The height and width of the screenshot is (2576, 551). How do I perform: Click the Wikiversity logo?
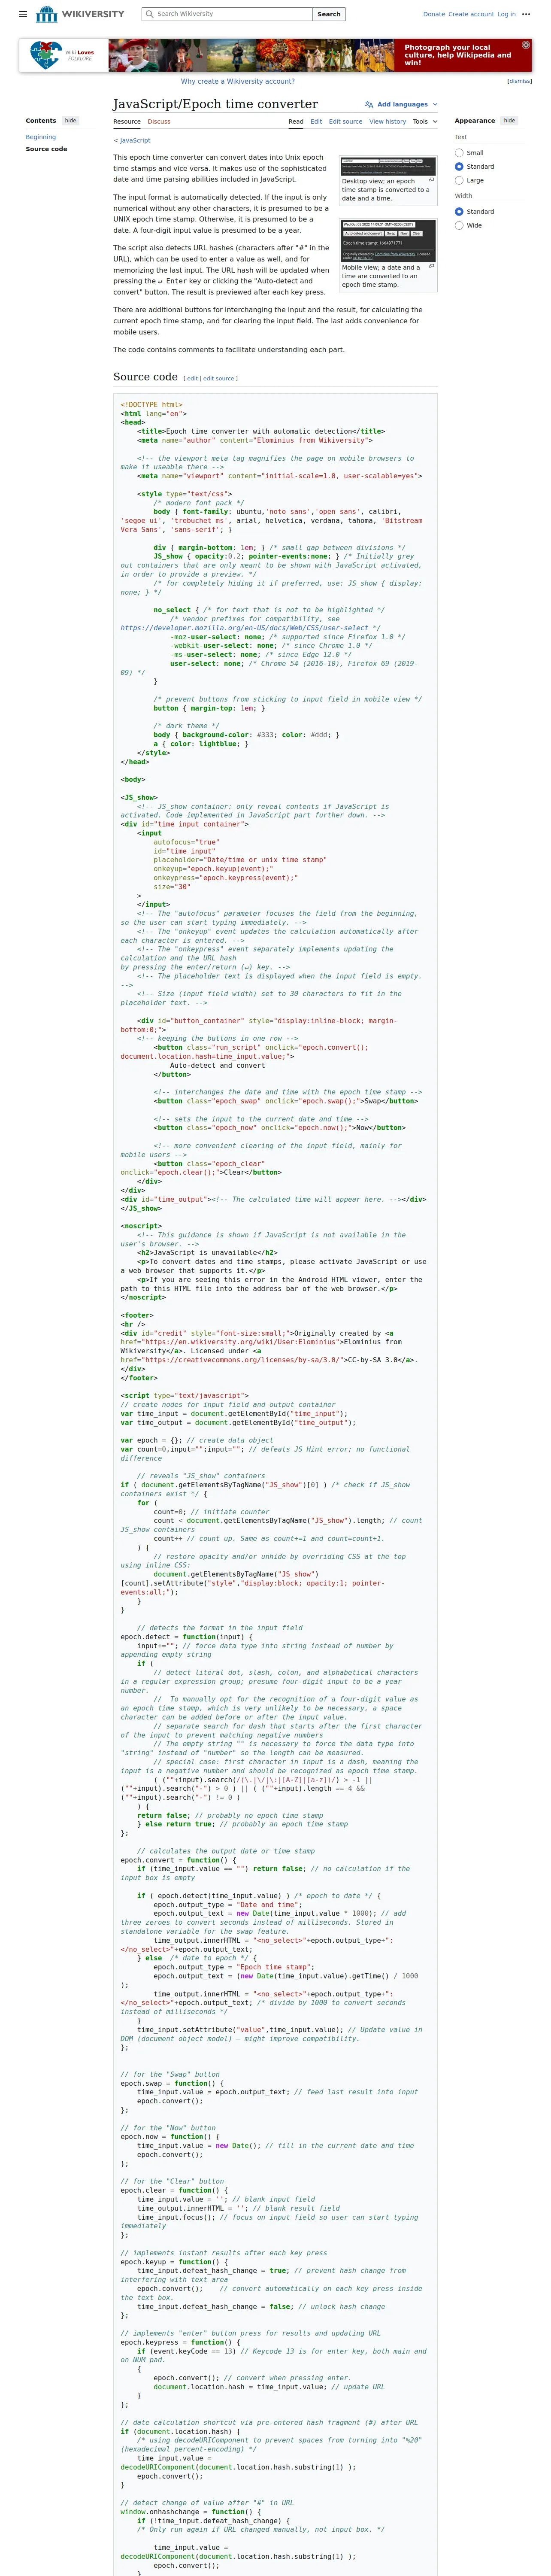point(79,14)
